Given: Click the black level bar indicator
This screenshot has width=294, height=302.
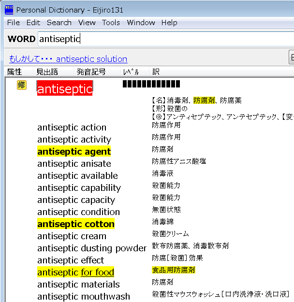Looking at the screenshot, I should point(151,84).
